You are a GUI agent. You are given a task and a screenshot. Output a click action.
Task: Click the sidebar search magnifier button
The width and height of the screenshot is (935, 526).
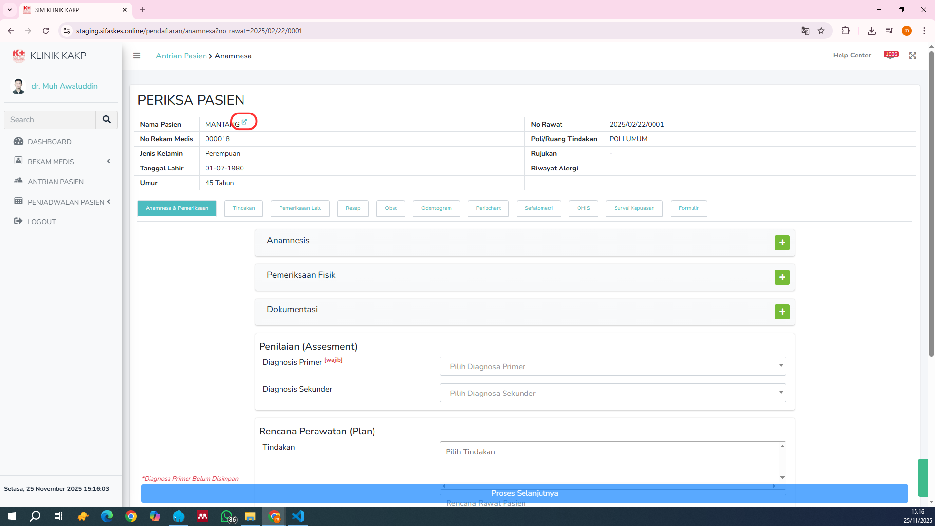click(x=107, y=119)
